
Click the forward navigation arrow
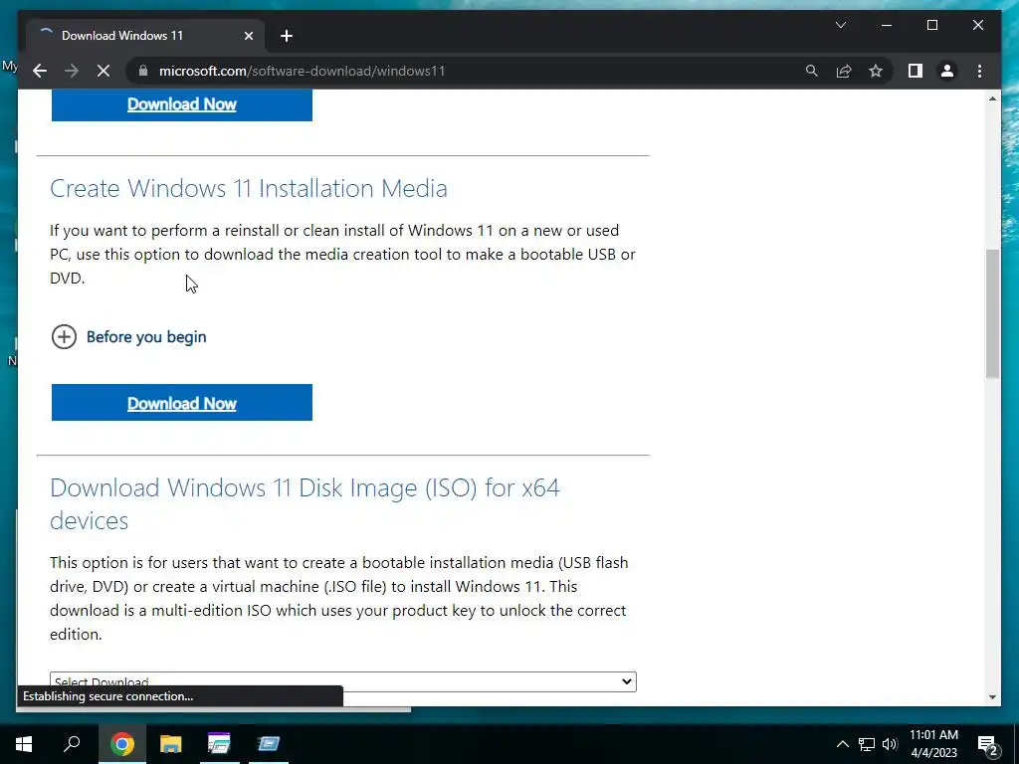tap(72, 71)
